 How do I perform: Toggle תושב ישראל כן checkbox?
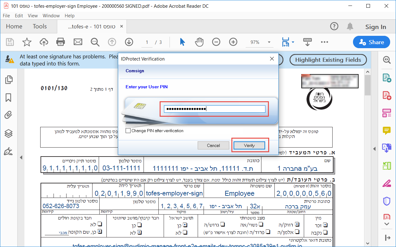[185, 225]
